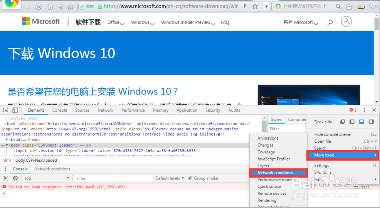Click the browser back arrow
Viewport: 380px width, 208px height.
[x=27, y=6]
